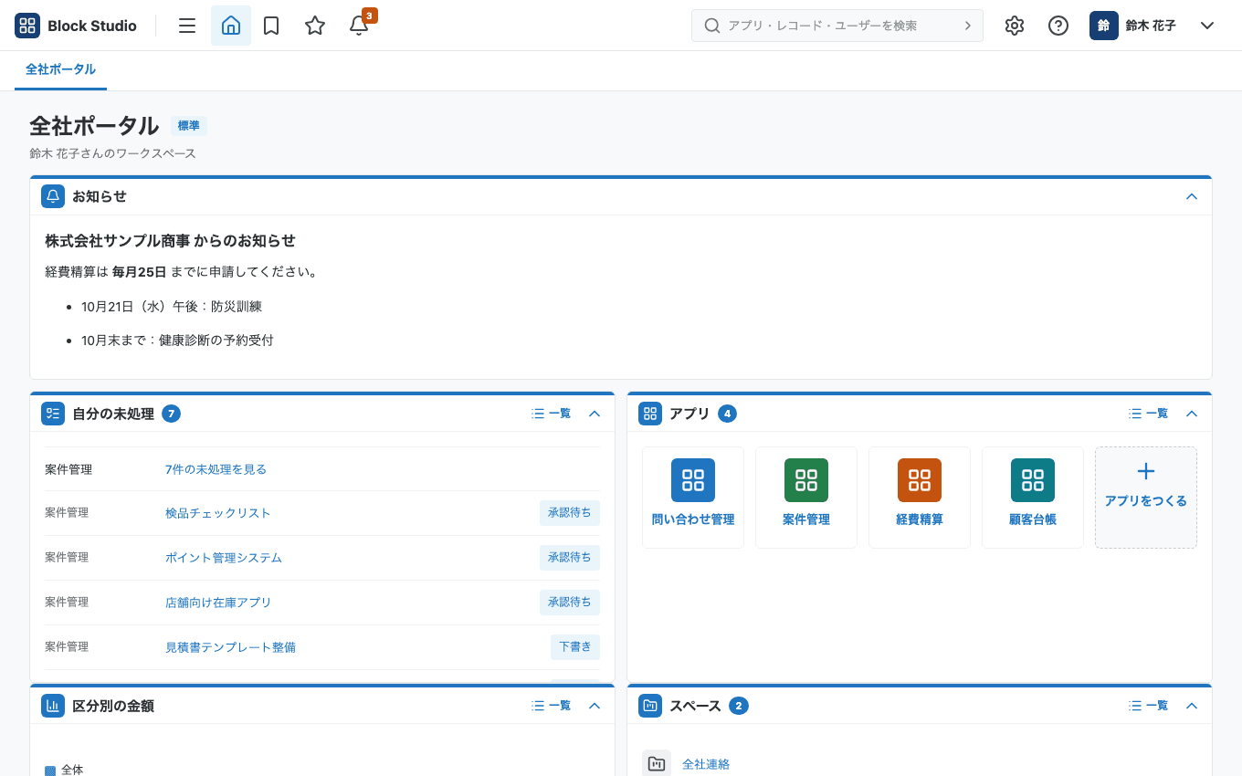Click the 鈴 user avatar

pos(1104,26)
